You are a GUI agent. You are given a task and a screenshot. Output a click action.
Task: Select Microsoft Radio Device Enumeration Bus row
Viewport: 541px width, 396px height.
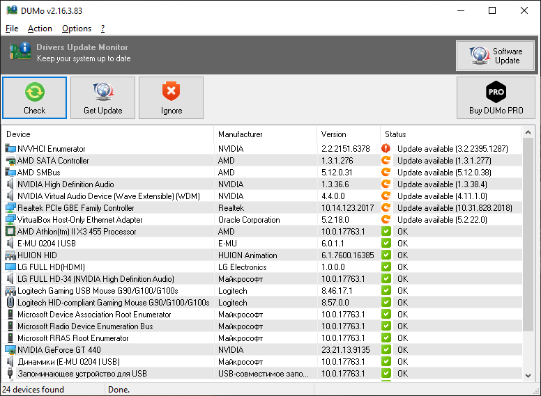coord(261,326)
